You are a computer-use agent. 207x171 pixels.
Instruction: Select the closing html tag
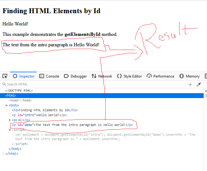(12, 154)
